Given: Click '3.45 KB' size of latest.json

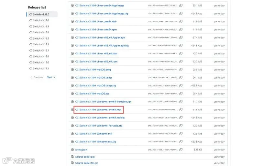Looking at the screenshot, I should [x=198, y=149].
